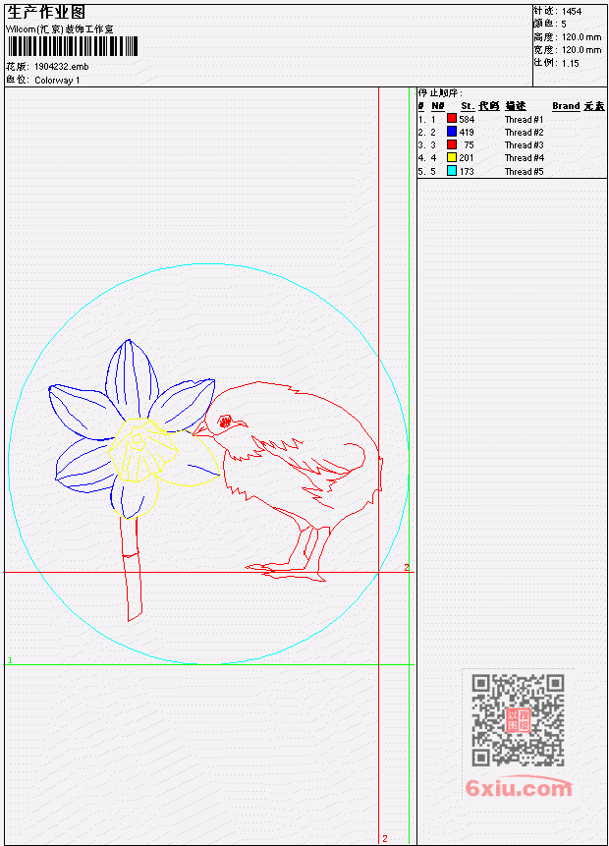Click the red flower stem outline
The width and height of the screenshot is (609, 846).
(131, 569)
